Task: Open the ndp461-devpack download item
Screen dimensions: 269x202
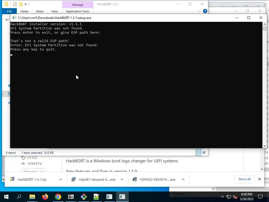Action: [97, 179]
